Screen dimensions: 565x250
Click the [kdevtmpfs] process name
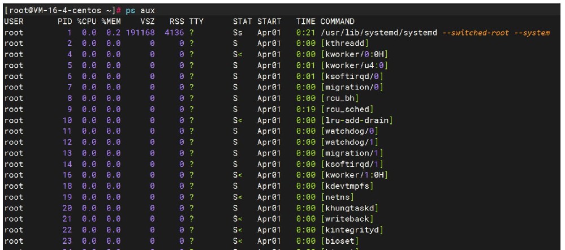347,186
